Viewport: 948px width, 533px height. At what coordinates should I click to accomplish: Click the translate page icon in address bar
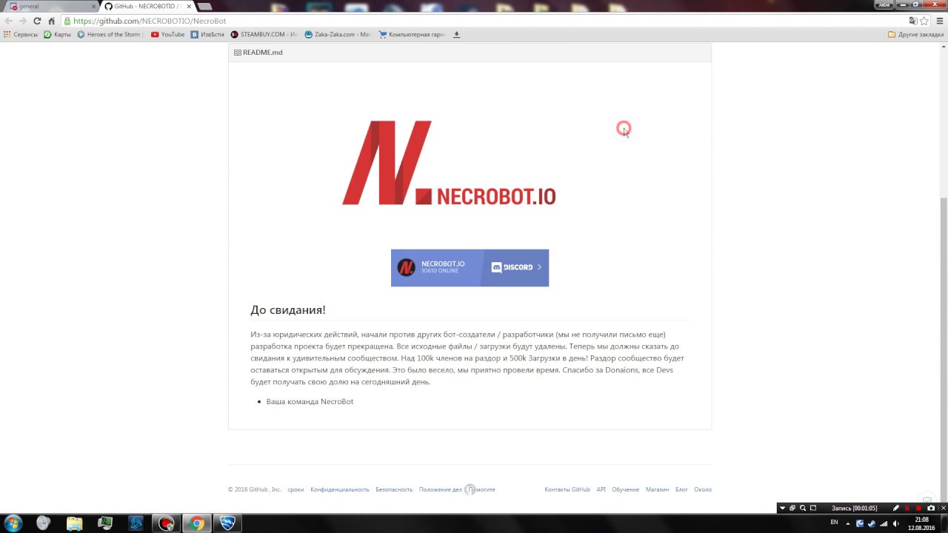tap(913, 21)
